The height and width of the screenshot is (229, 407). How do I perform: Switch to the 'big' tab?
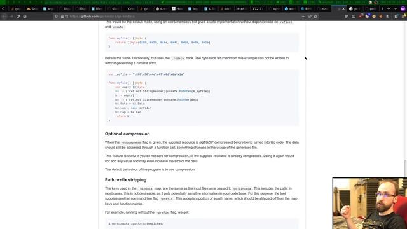point(193,8)
